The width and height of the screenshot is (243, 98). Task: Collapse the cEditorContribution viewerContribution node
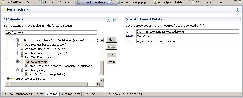tap(13, 40)
